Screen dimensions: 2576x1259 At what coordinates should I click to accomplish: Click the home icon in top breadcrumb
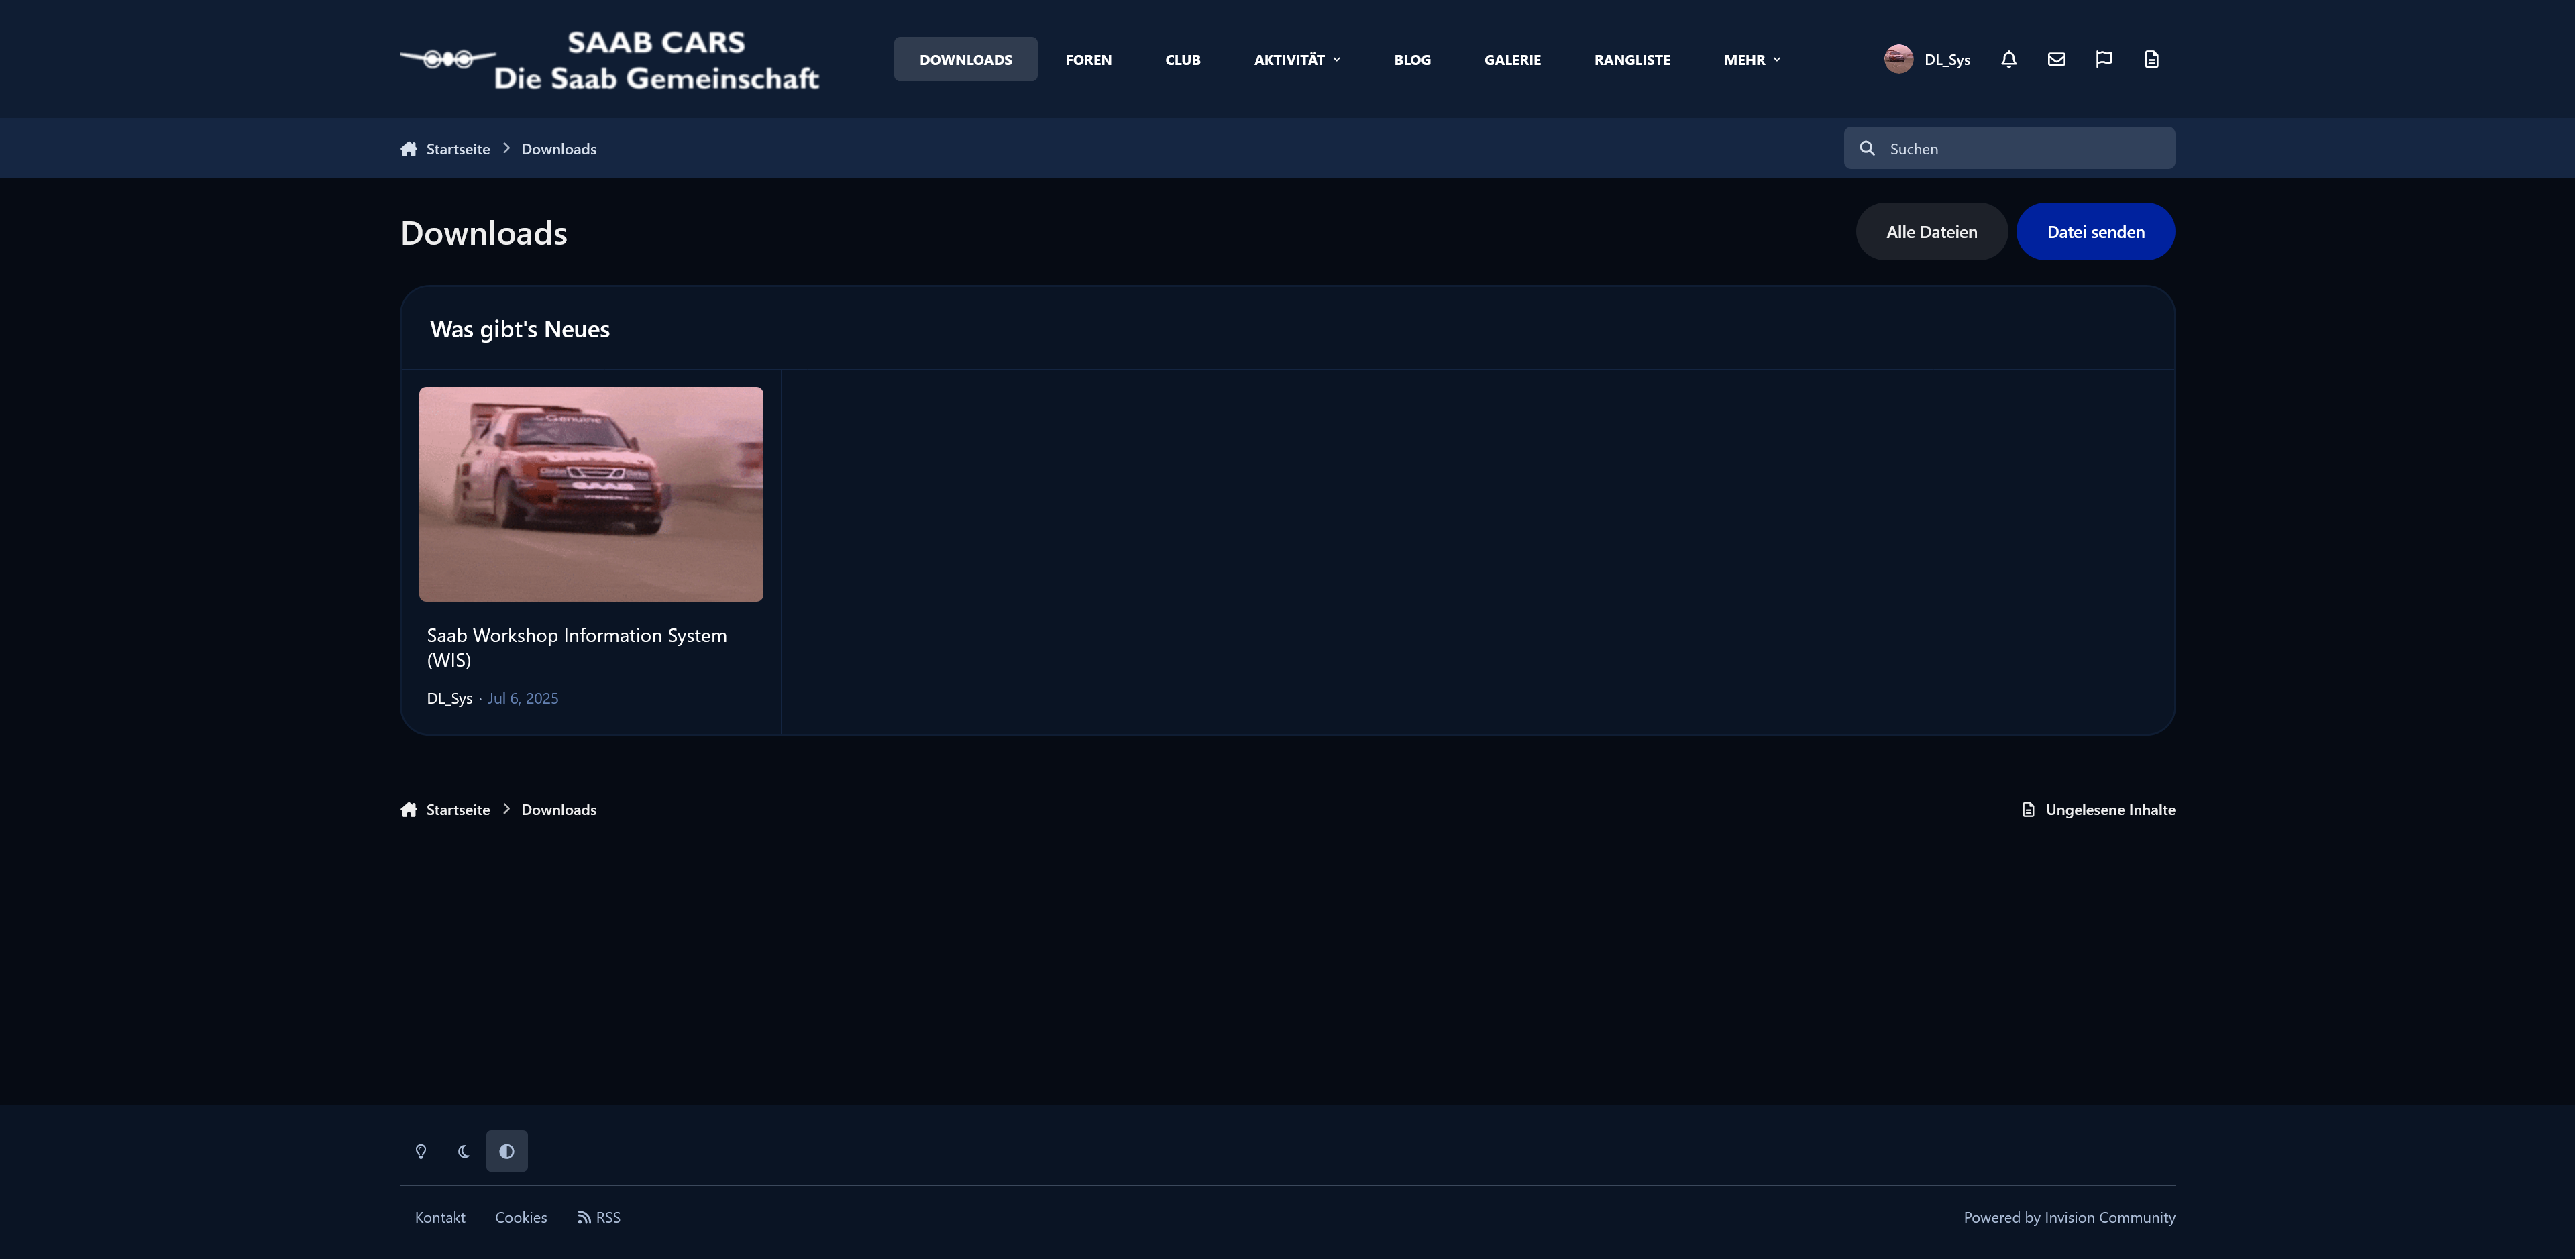tap(409, 148)
